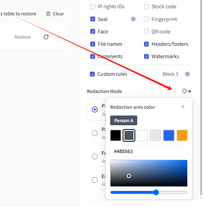Open Seal settings gear icon
The image size is (203, 207).
(133, 19)
